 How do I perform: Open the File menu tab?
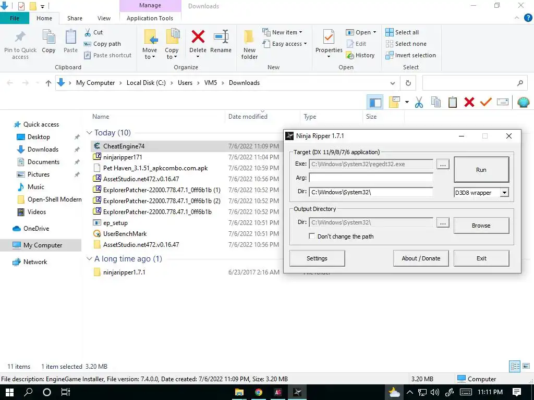[x=14, y=18]
